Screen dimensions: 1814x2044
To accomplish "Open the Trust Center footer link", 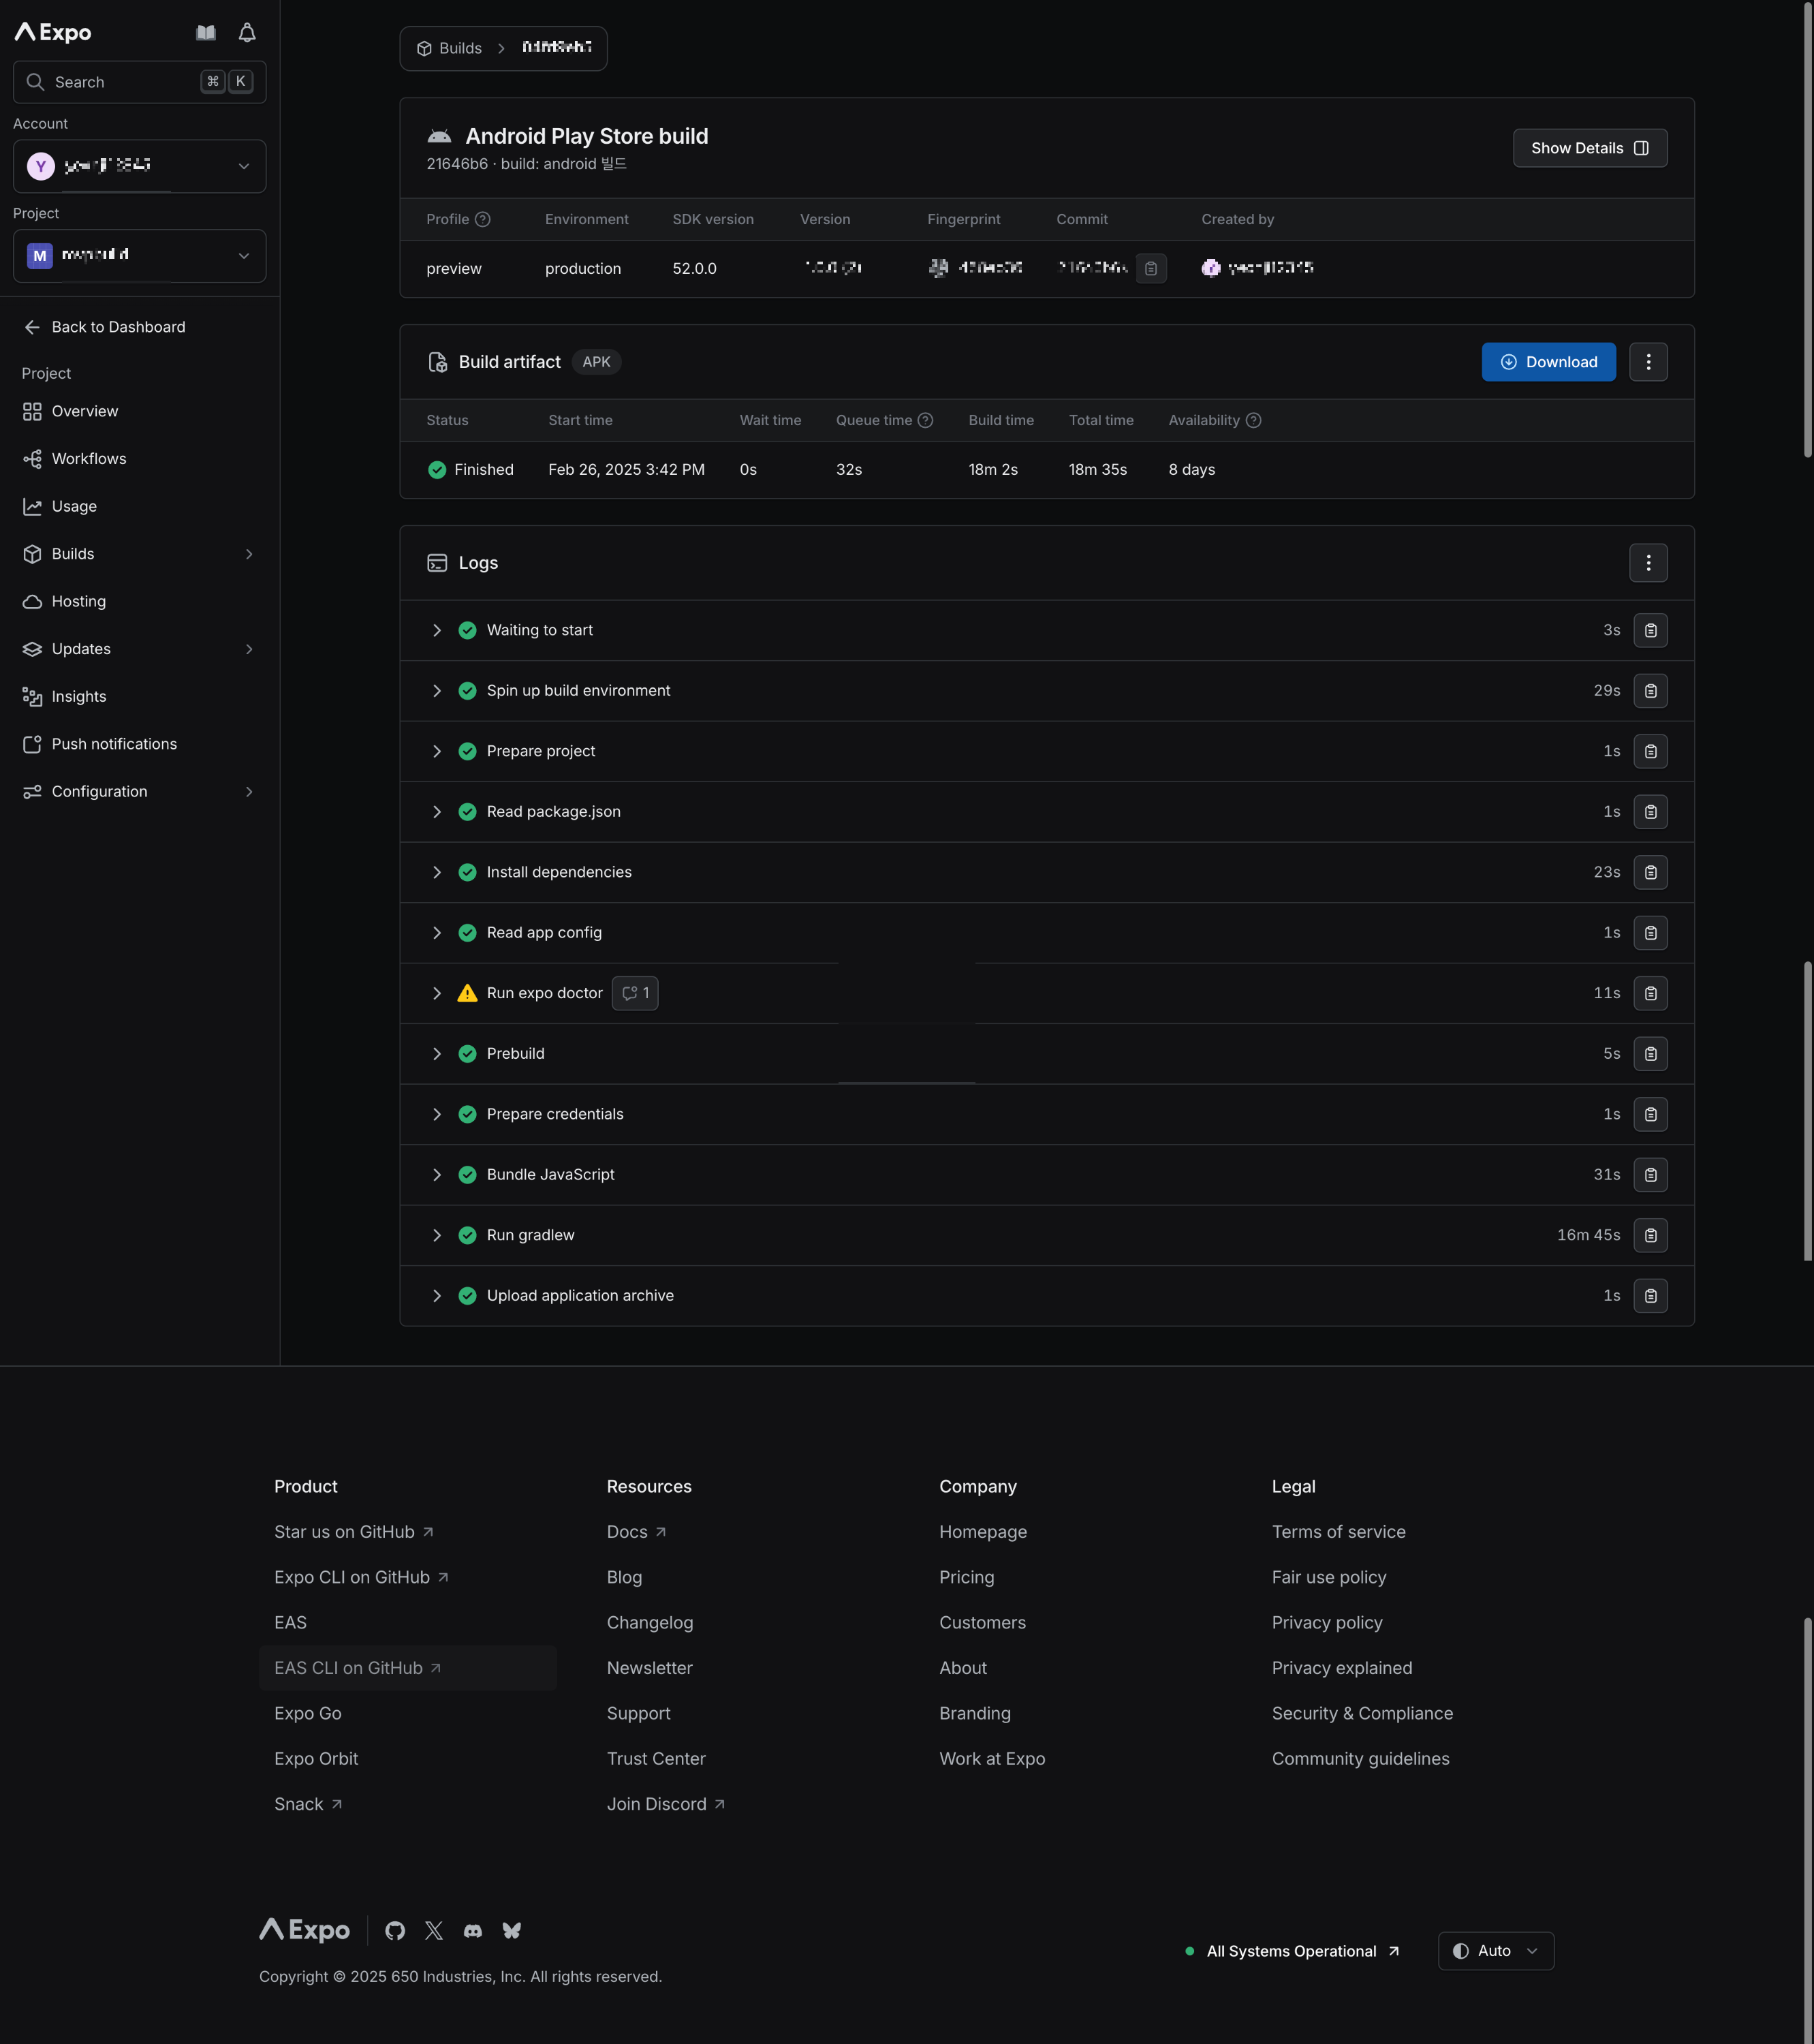I will pos(656,1759).
